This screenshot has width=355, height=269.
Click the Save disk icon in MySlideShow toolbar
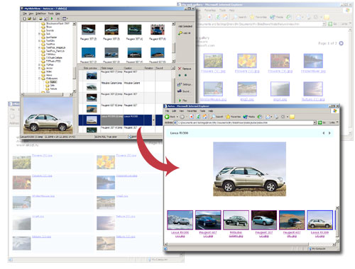(x=34, y=18)
